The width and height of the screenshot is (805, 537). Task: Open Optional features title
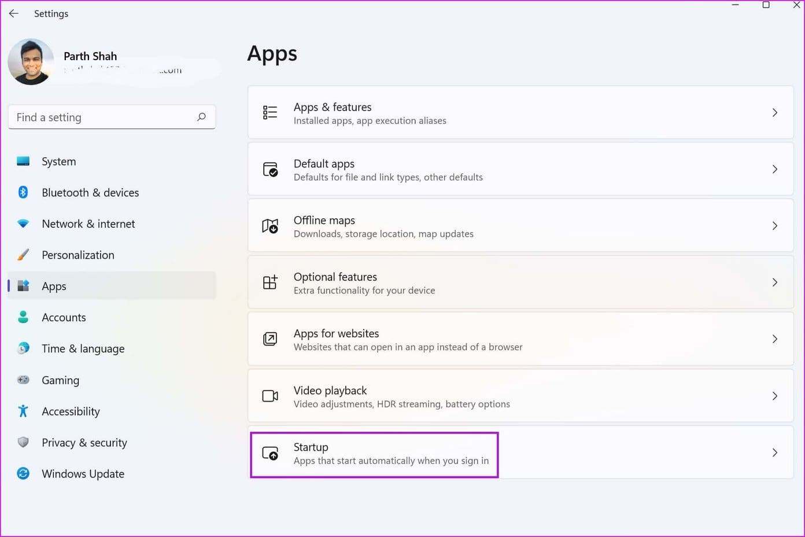335,277
